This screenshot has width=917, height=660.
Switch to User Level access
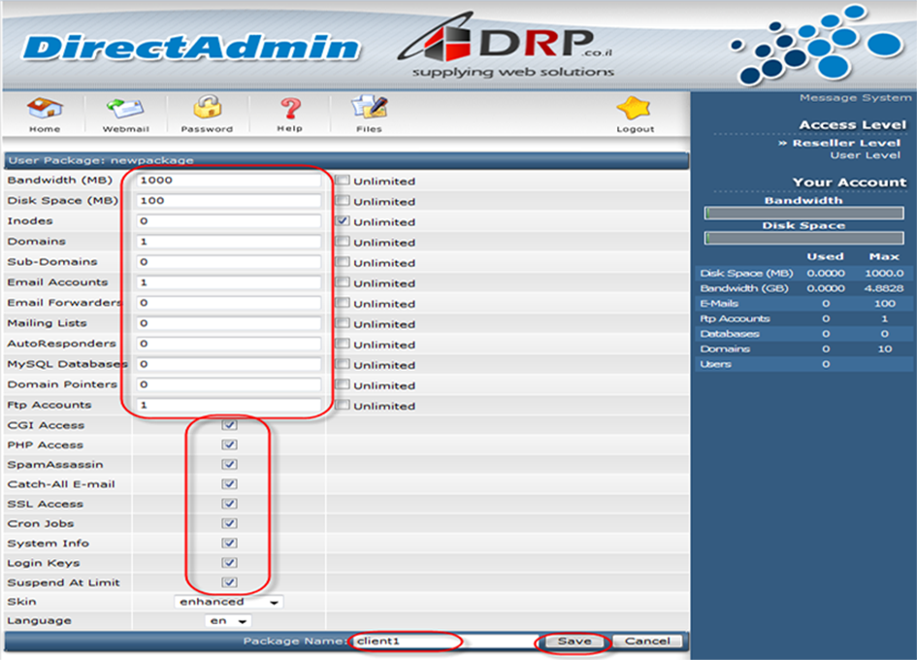click(865, 155)
